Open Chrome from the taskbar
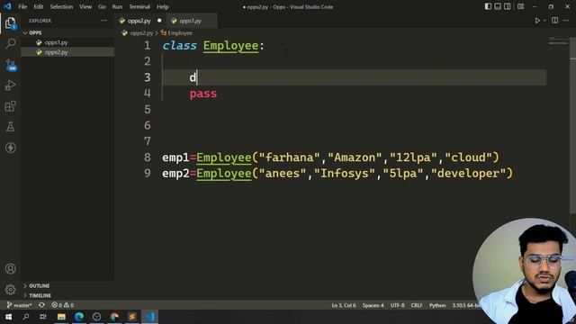 [114, 317]
